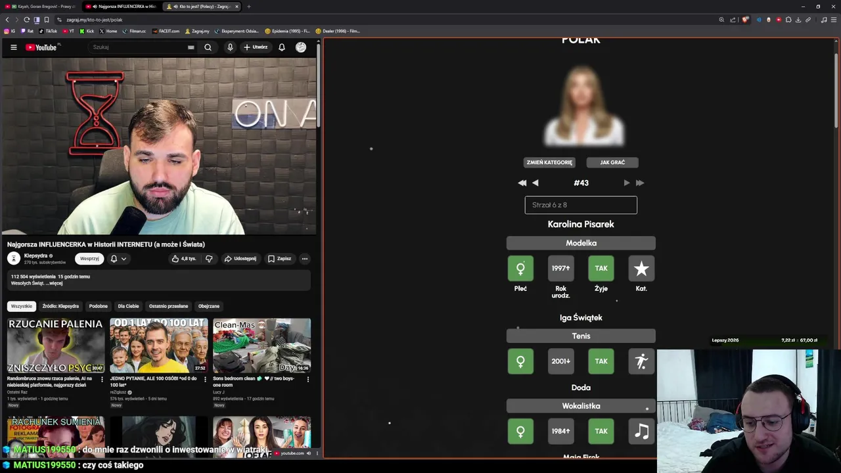The width and height of the screenshot is (841, 473).
Task: Open a new browser tab with plus
Action: pyautogui.click(x=248, y=7)
